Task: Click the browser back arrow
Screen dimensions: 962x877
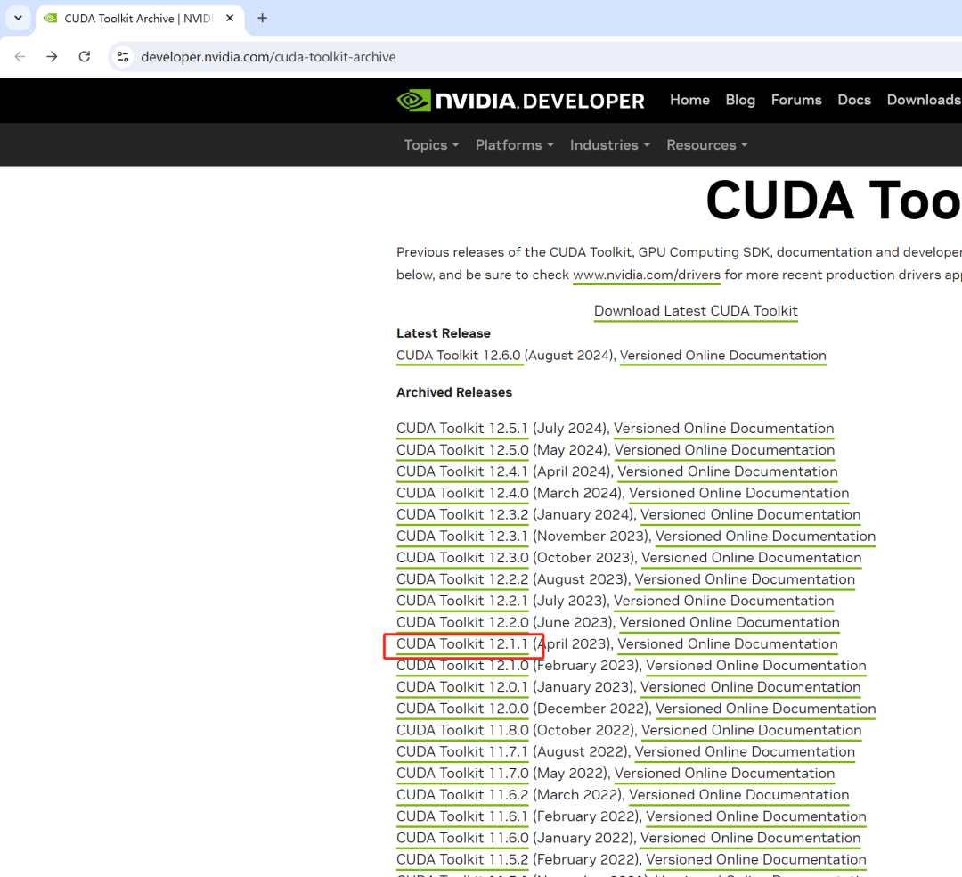Action: [20, 57]
